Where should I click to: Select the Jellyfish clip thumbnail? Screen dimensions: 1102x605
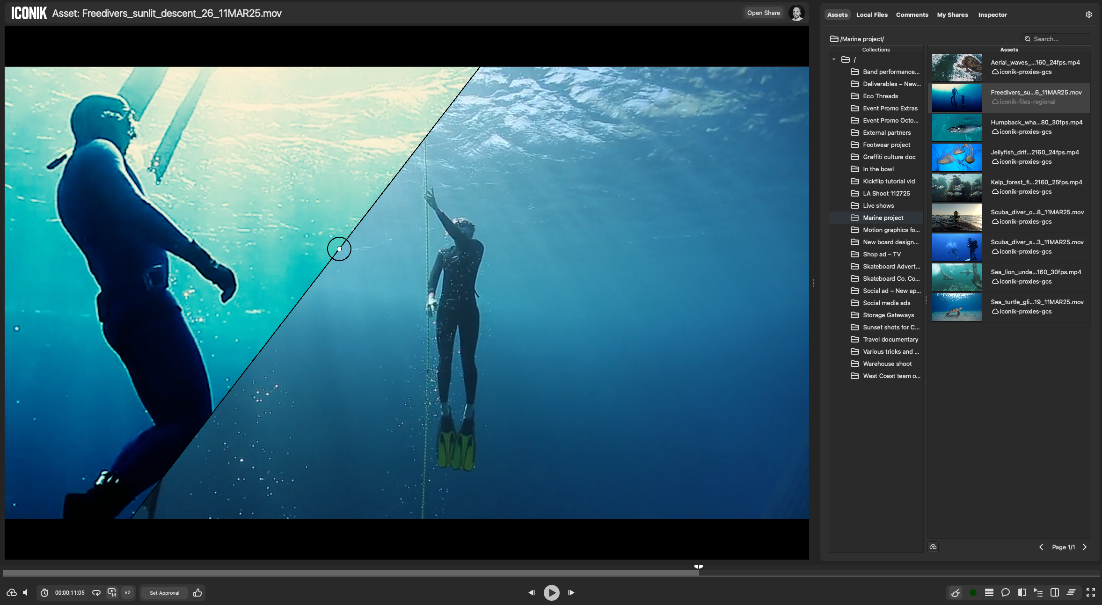coord(956,157)
